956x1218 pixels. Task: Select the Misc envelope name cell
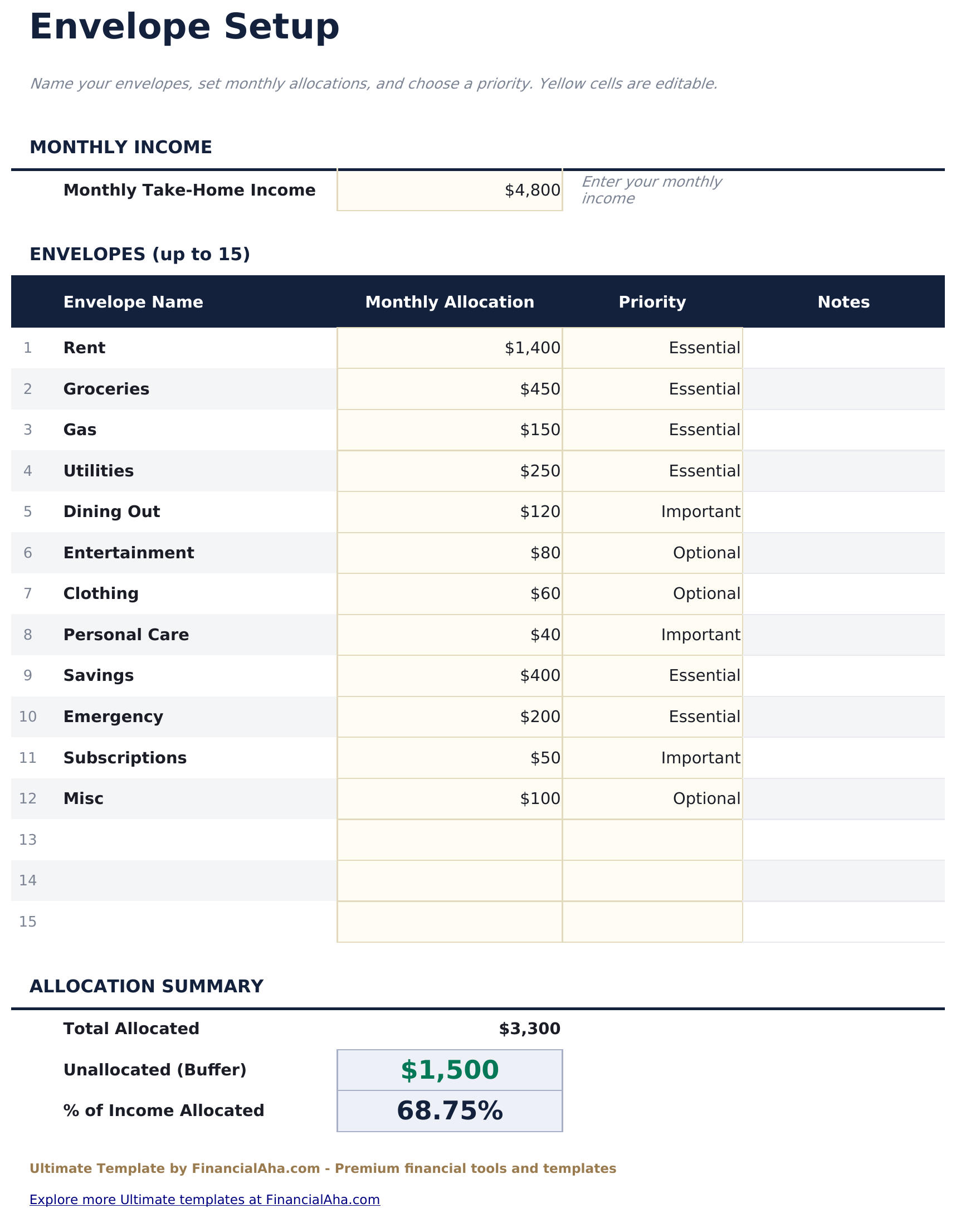[x=168, y=799]
